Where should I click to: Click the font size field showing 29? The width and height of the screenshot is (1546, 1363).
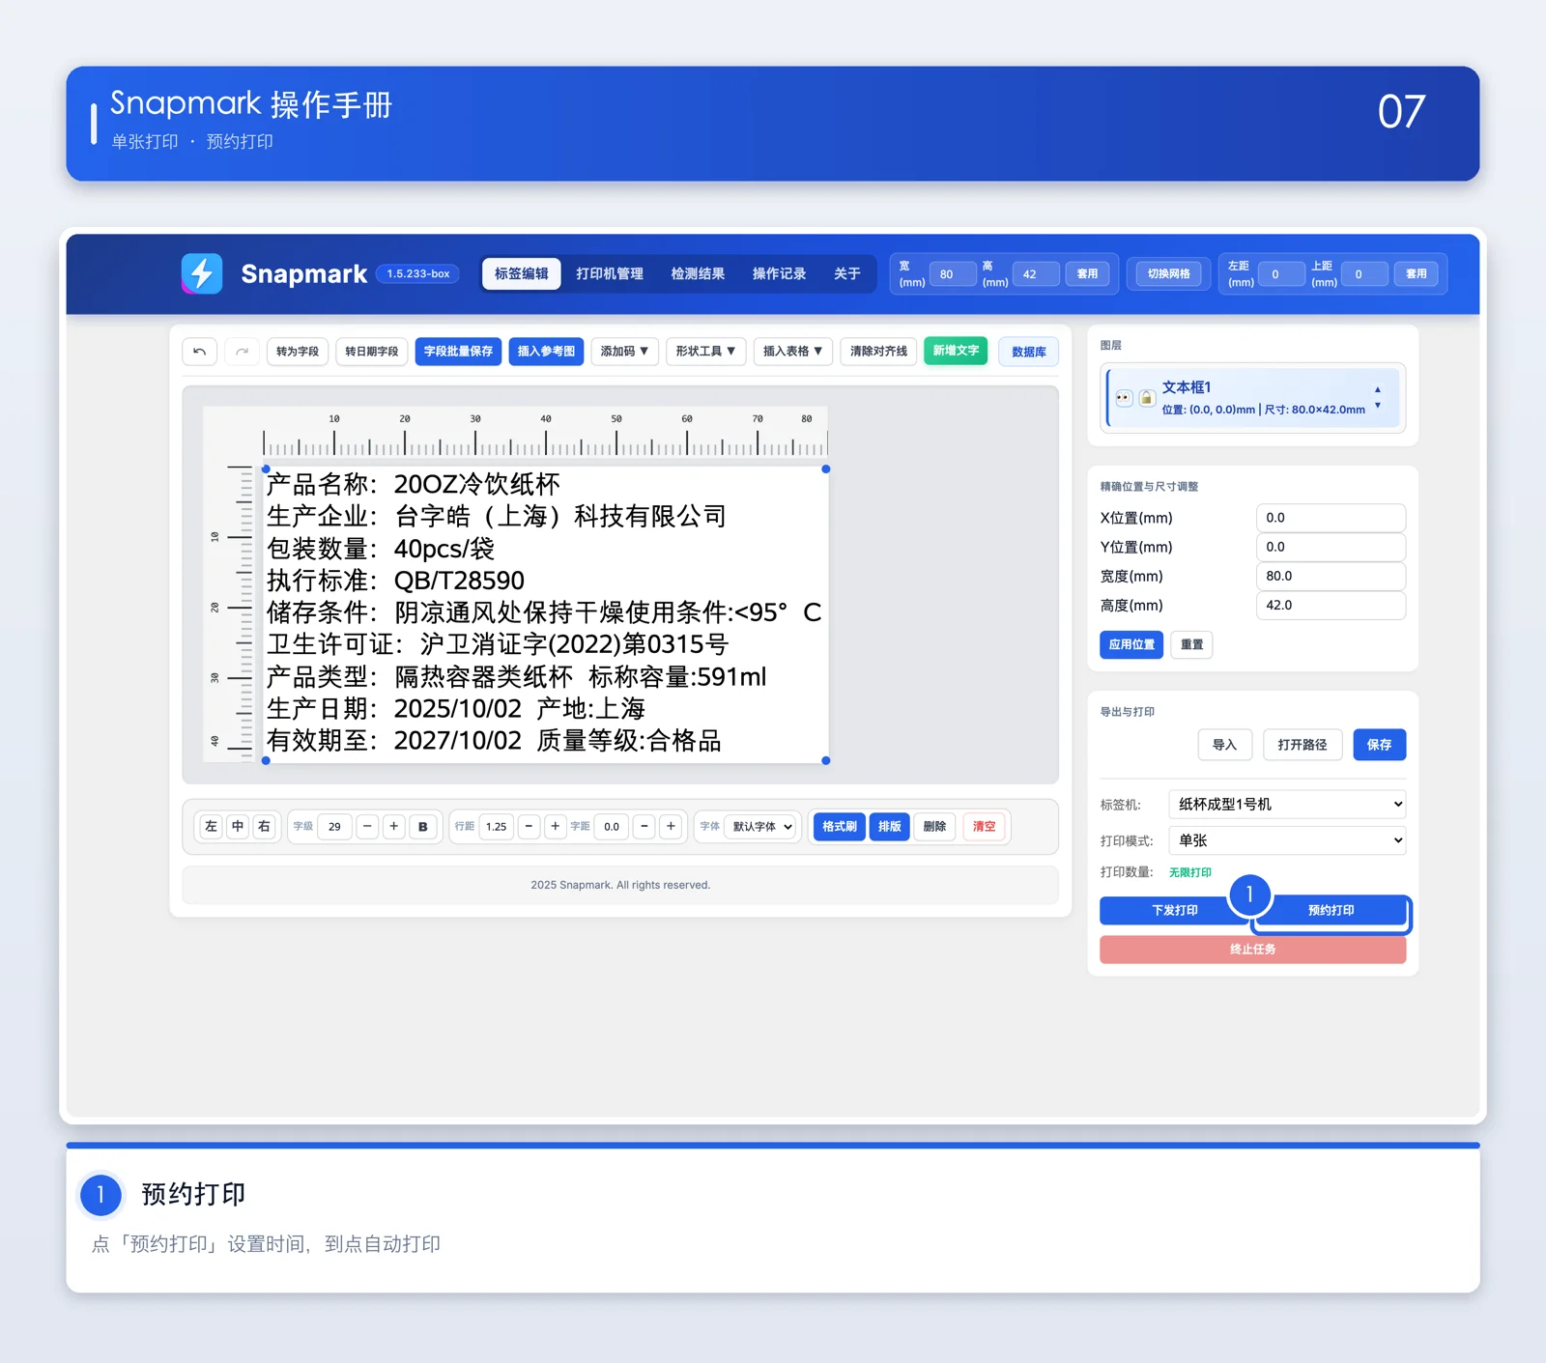click(x=334, y=827)
